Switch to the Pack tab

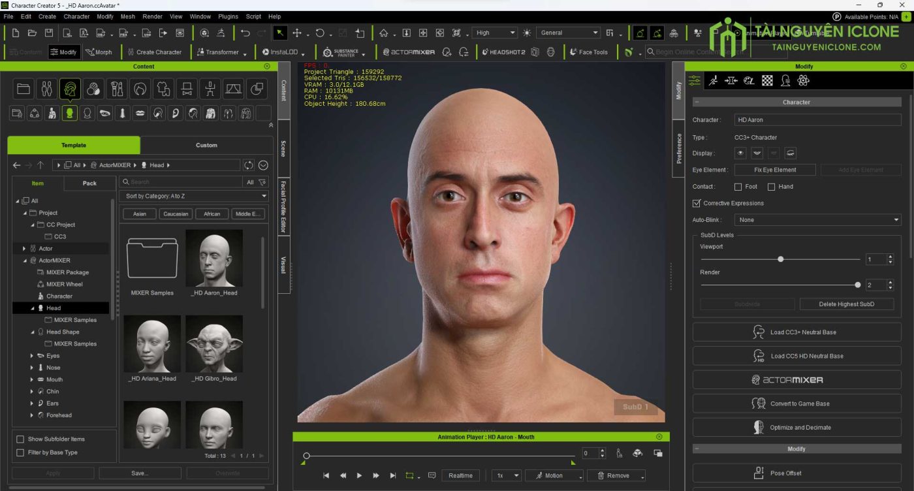point(89,183)
